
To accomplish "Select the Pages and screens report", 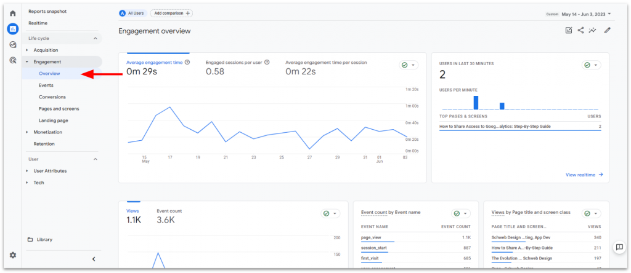I will tap(59, 109).
